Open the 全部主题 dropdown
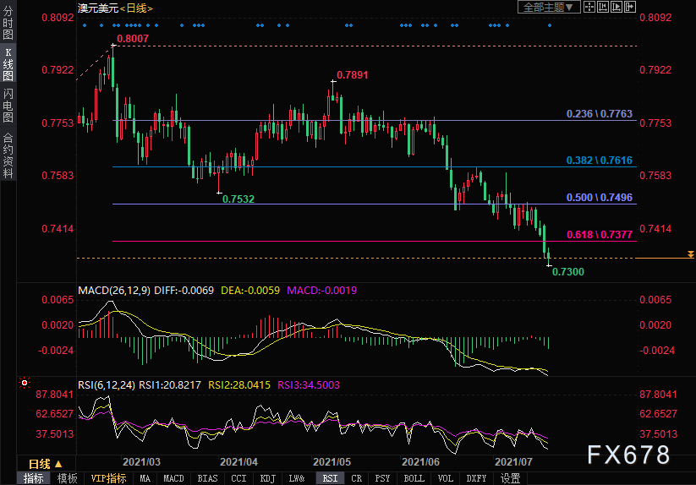The width and height of the screenshot is (696, 485). [549, 7]
